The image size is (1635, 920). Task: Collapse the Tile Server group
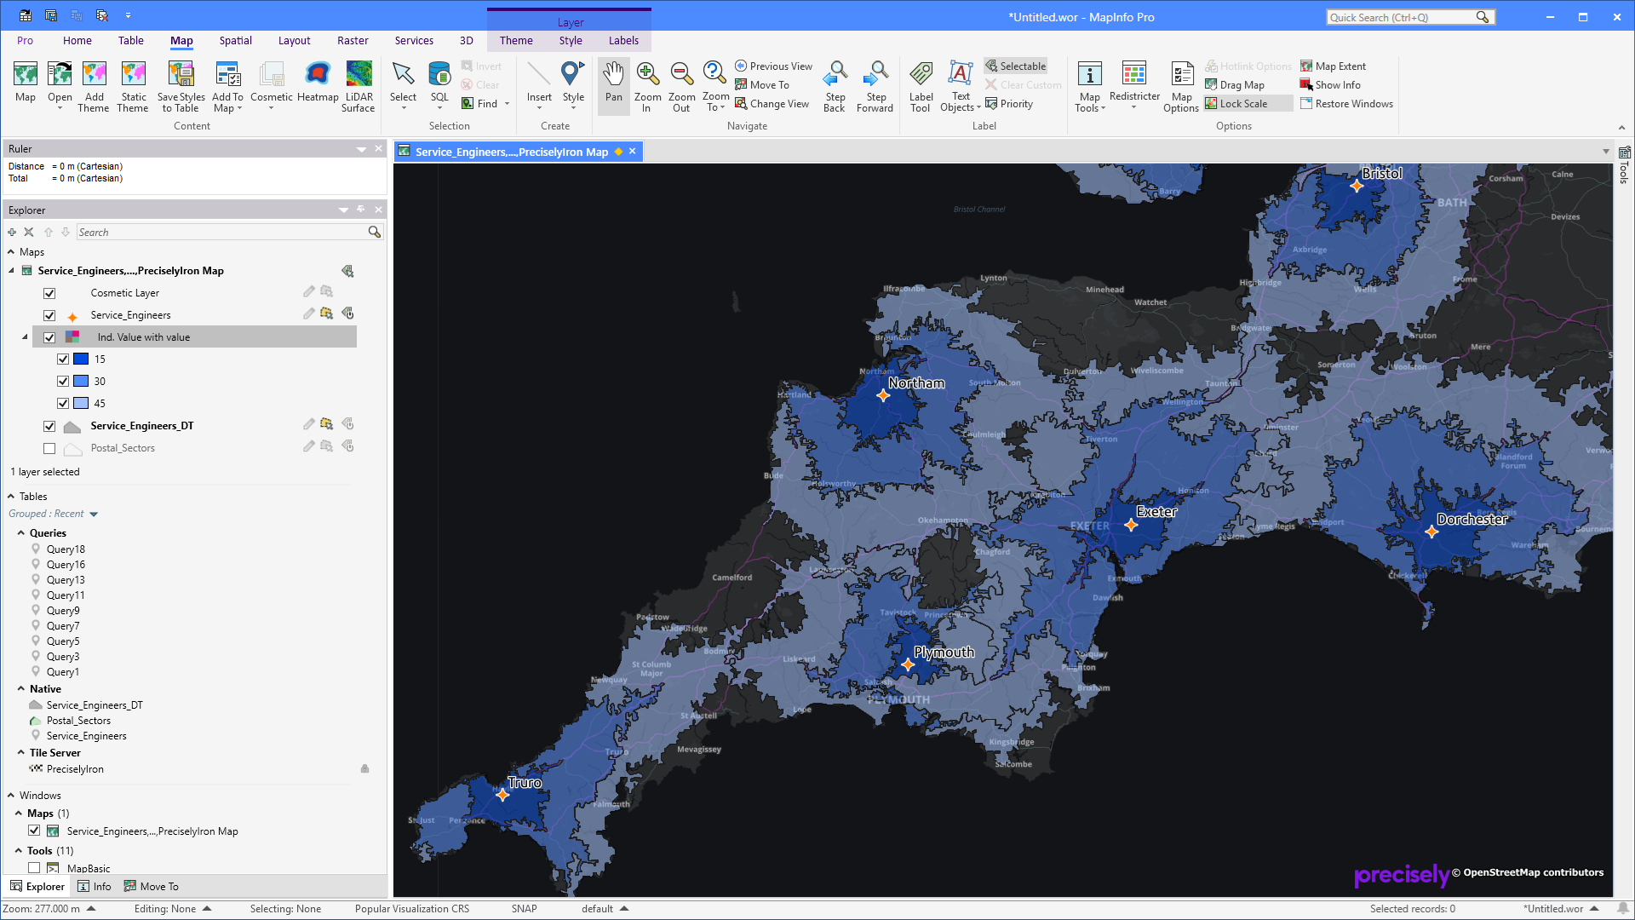click(21, 753)
